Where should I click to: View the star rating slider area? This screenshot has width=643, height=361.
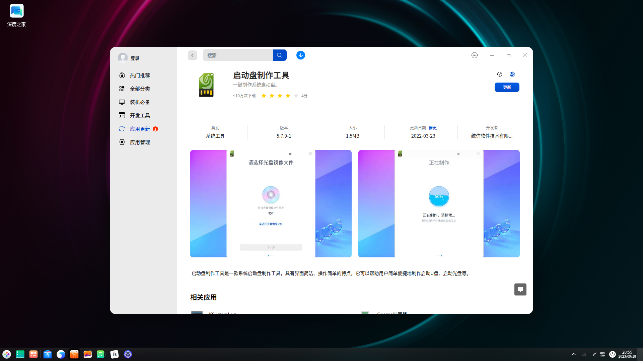(x=280, y=96)
